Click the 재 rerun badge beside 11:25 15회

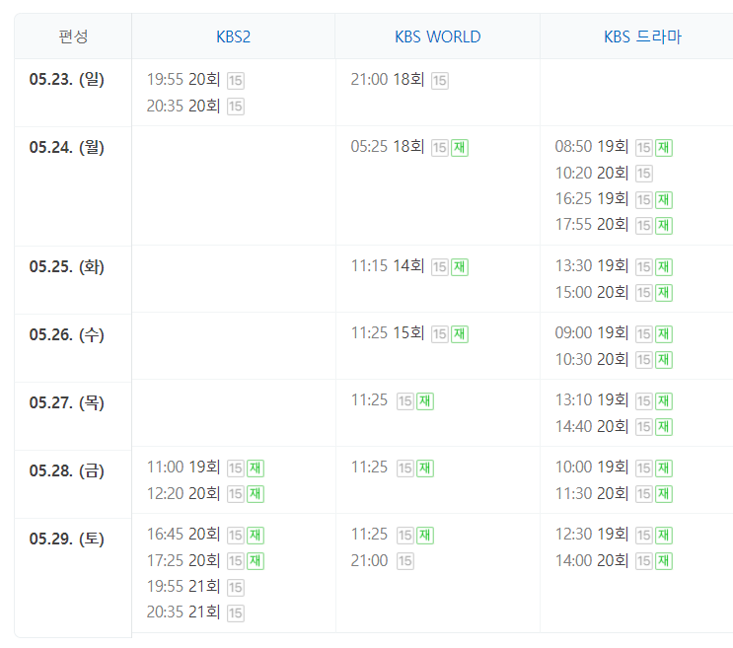click(460, 333)
